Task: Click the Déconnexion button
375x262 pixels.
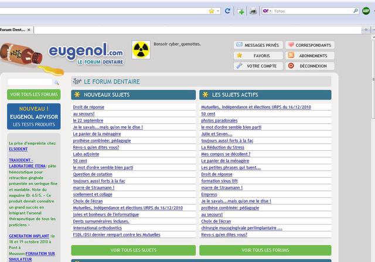Action: coord(310,66)
